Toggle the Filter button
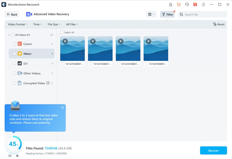The height and width of the screenshot is (159, 232). (167, 14)
